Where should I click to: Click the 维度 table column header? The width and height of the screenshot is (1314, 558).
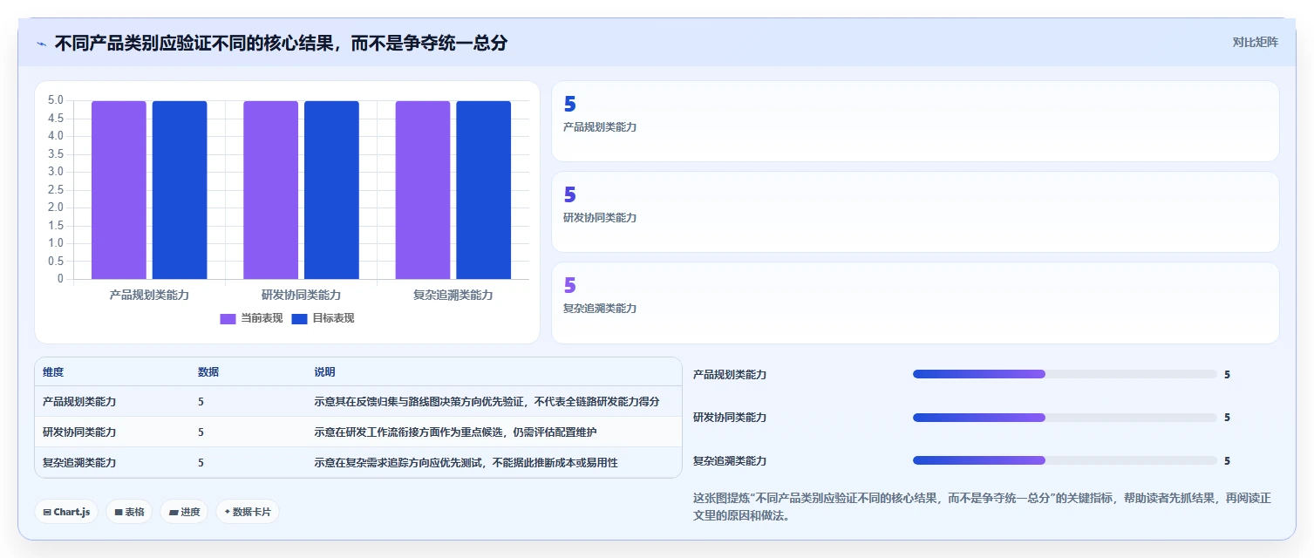[53, 372]
